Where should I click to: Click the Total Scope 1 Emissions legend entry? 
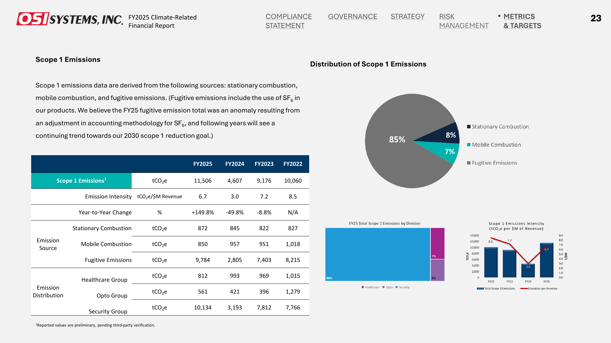(x=496, y=288)
